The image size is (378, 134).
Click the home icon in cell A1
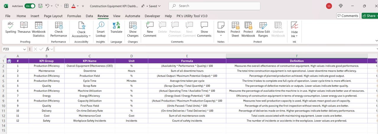pyautogui.click(x=9, y=61)
